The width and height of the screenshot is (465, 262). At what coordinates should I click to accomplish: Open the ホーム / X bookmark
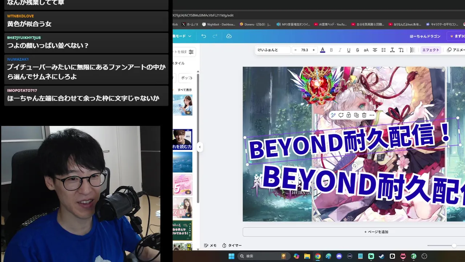pyautogui.click(x=190, y=24)
